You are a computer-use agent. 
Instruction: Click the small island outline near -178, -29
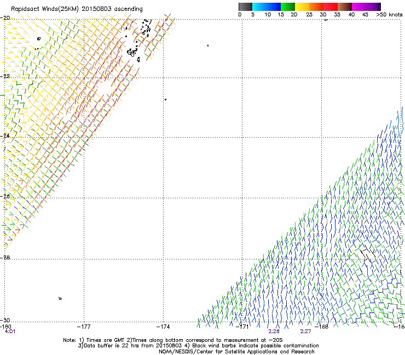tap(60, 299)
